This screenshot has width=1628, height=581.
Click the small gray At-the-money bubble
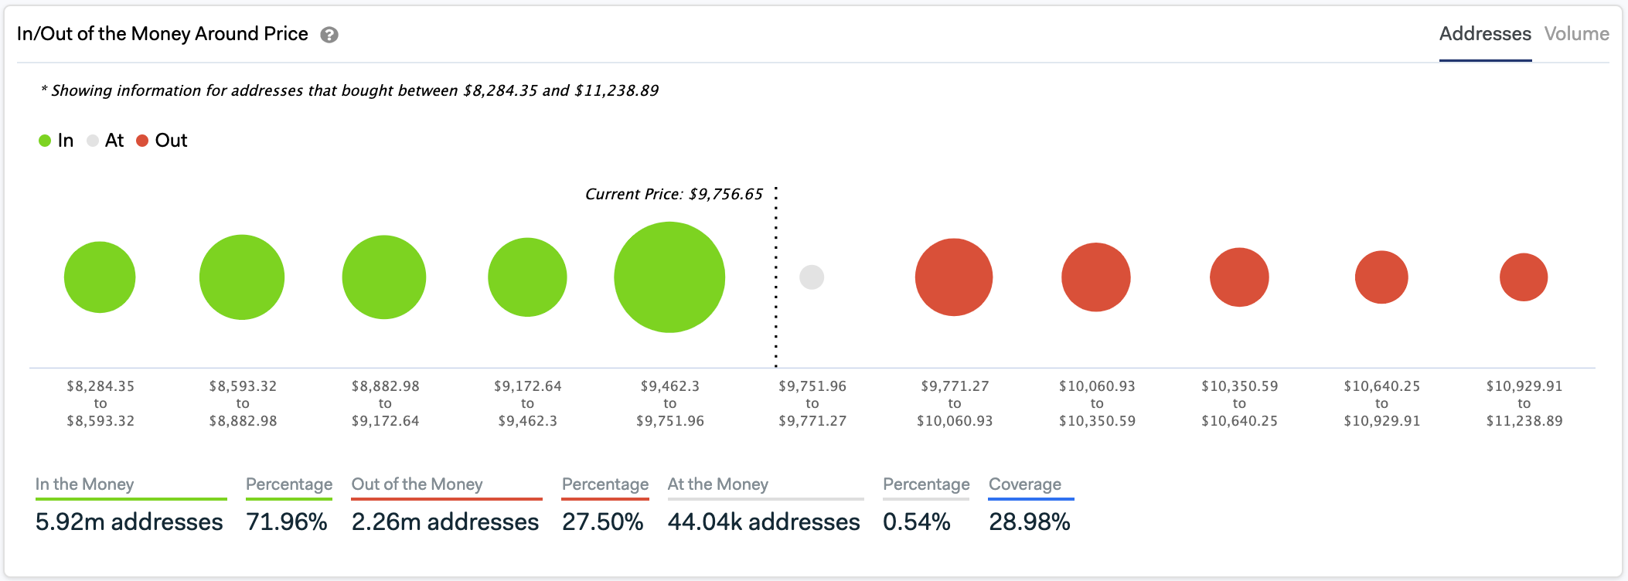click(812, 277)
